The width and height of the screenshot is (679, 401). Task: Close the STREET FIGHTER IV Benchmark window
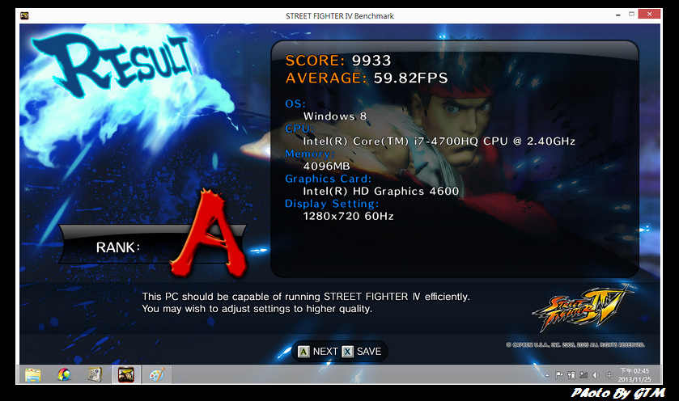coord(649,15)
